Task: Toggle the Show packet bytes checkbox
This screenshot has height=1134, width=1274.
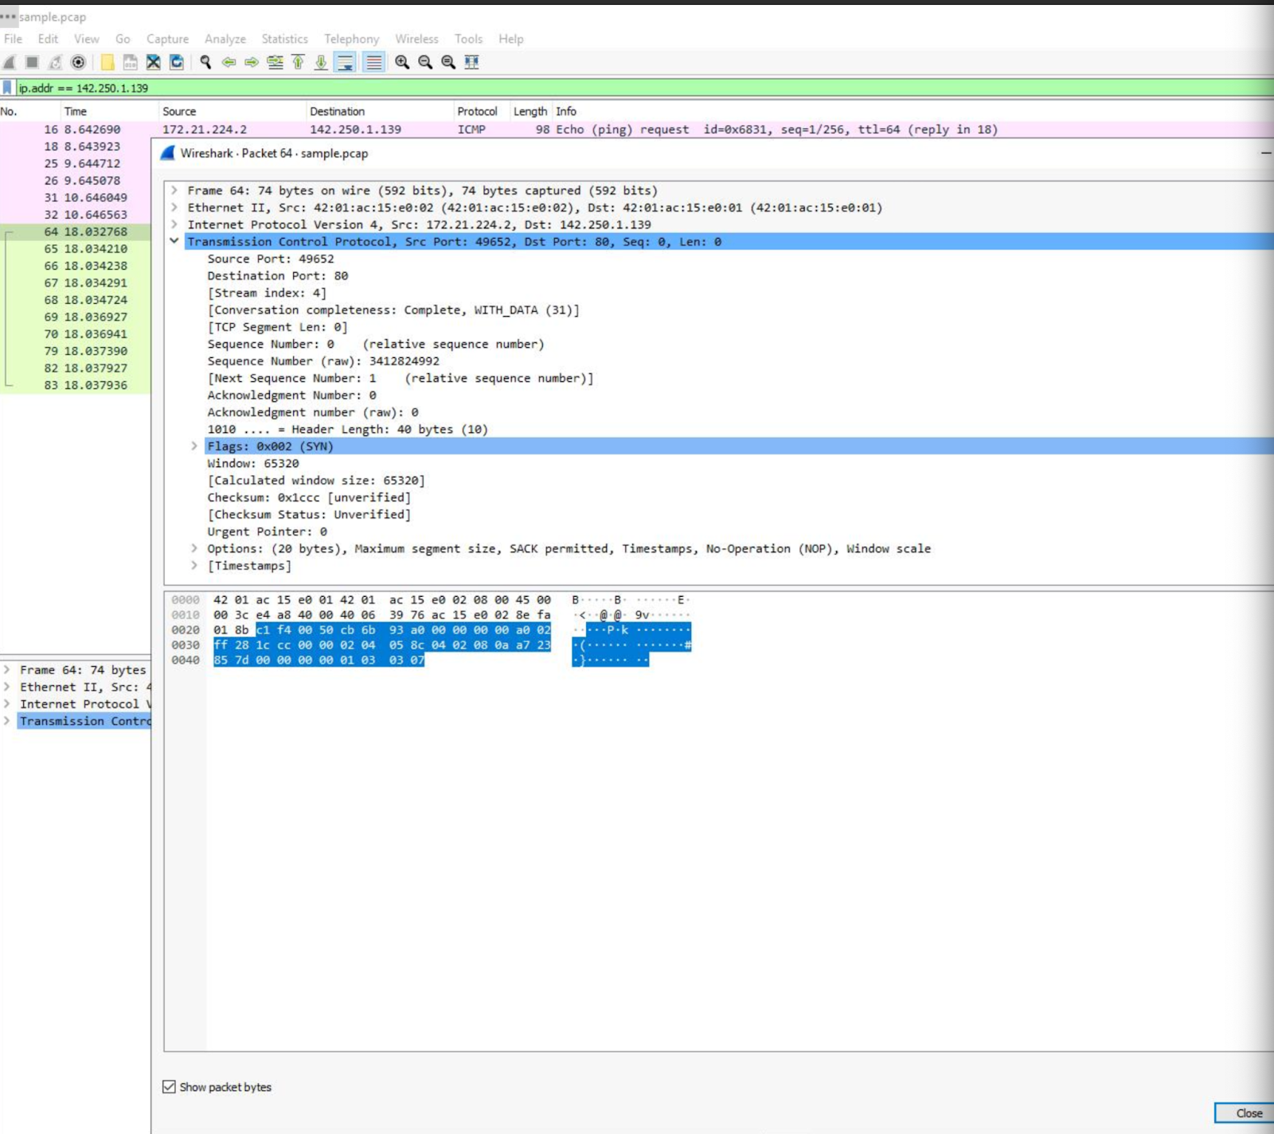Action: pos(169,1087)
